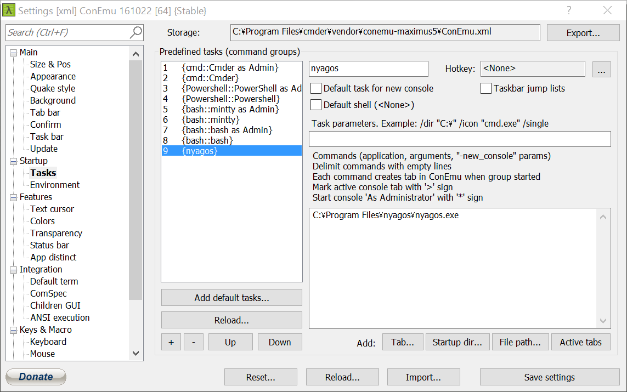Screen dimensions: 627x392
Task: Open Size & Pos settings page
Action: (x=50, y=64)
